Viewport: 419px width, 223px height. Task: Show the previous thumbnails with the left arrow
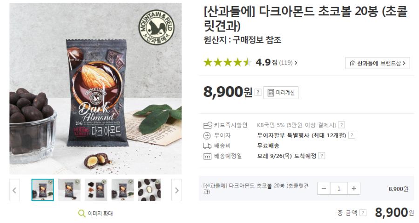[x=14, y=190]
